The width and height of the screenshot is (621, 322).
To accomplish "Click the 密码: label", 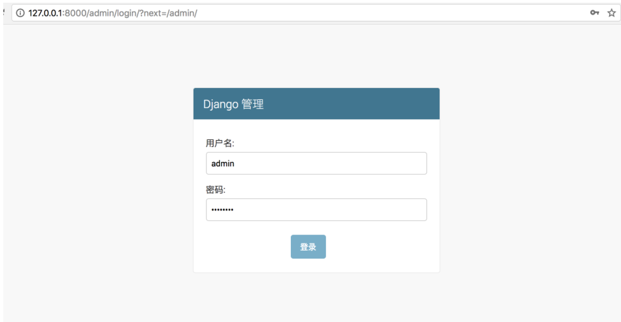I will [216, 189].
